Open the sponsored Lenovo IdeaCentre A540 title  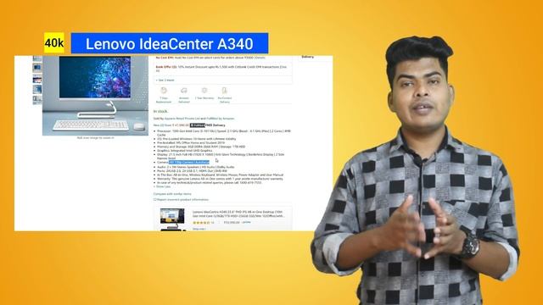point(238,213)
